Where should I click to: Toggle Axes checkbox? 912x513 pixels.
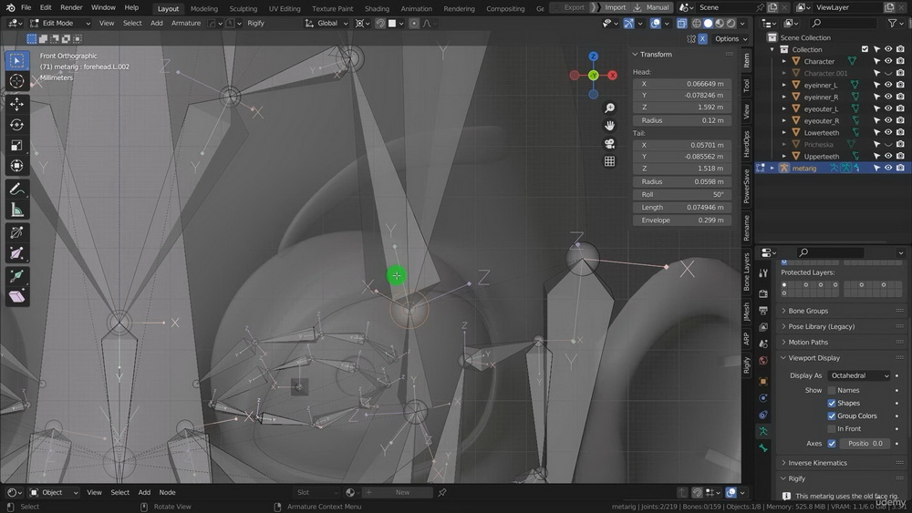(832, 443)
